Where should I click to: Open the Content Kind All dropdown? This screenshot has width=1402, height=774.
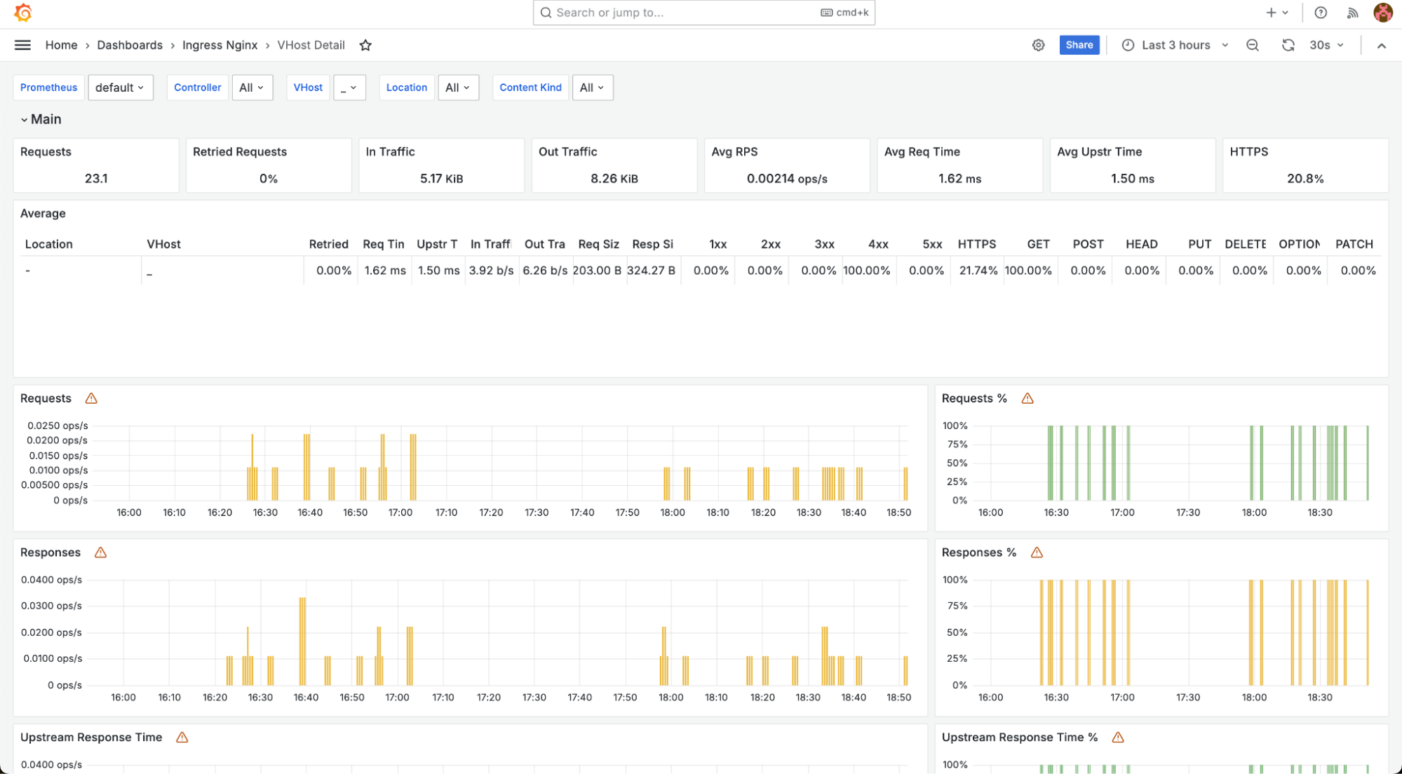pos(592,88)
